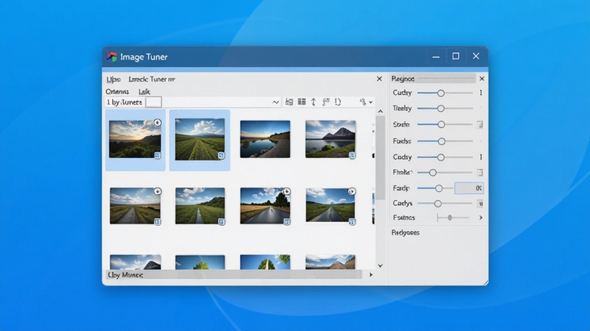Expand the Fsatms row arrow

tap(481, 218)
